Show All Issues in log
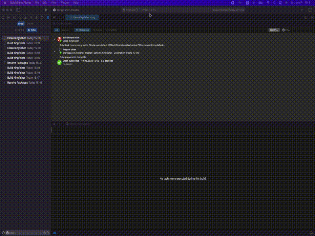Screen dimensions: 315x236 pos(97,30)
